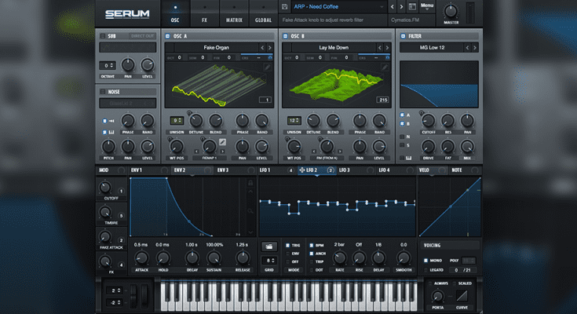Click the portamento CURVE shape box
The width and height of the screenshot is (577, 314).
pyautogui.click(x=462, y=296)
